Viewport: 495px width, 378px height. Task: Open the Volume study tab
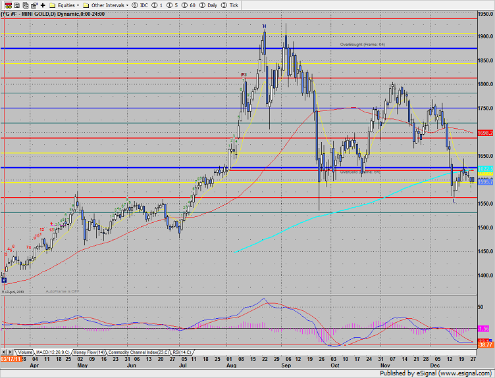pos(24,352)
